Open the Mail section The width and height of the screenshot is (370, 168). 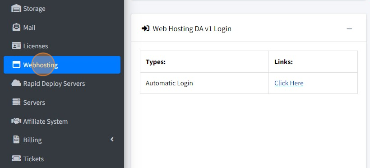click(x=62, y=28)
